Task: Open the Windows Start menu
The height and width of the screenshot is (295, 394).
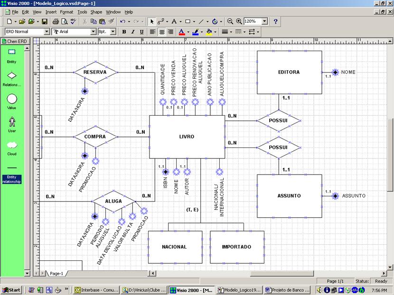Action: tap(12, 288)
